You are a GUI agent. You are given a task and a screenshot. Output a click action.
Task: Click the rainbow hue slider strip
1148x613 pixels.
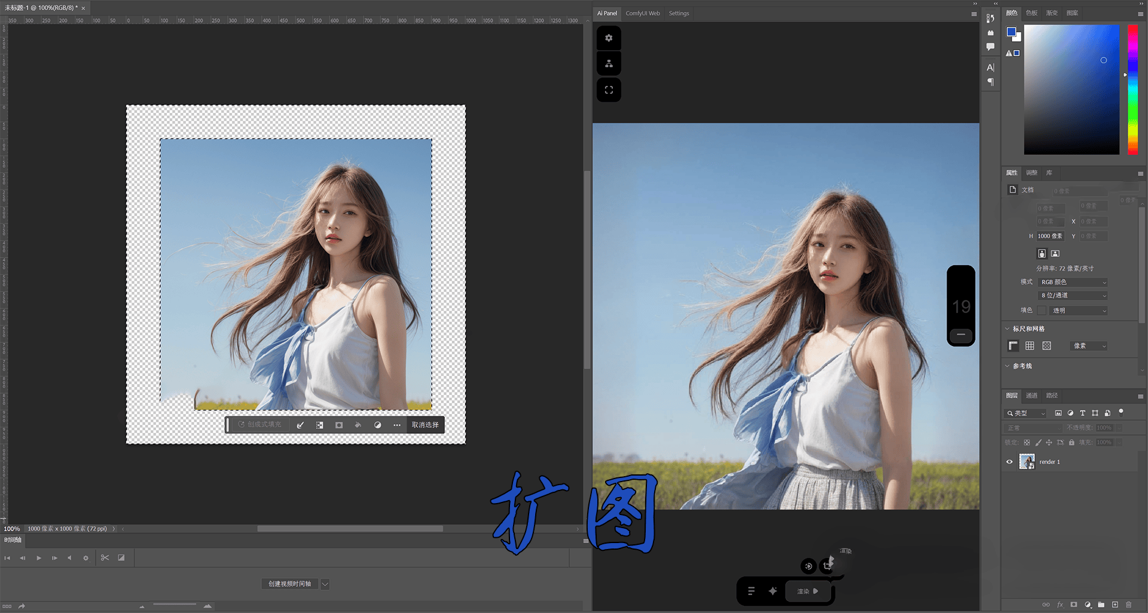pos(1132,90)
